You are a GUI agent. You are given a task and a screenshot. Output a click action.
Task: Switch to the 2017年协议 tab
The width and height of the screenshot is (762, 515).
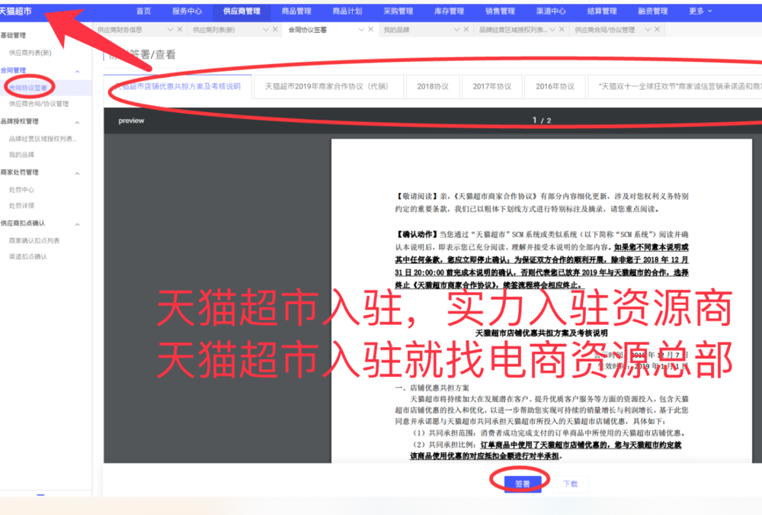coord(492,86)
